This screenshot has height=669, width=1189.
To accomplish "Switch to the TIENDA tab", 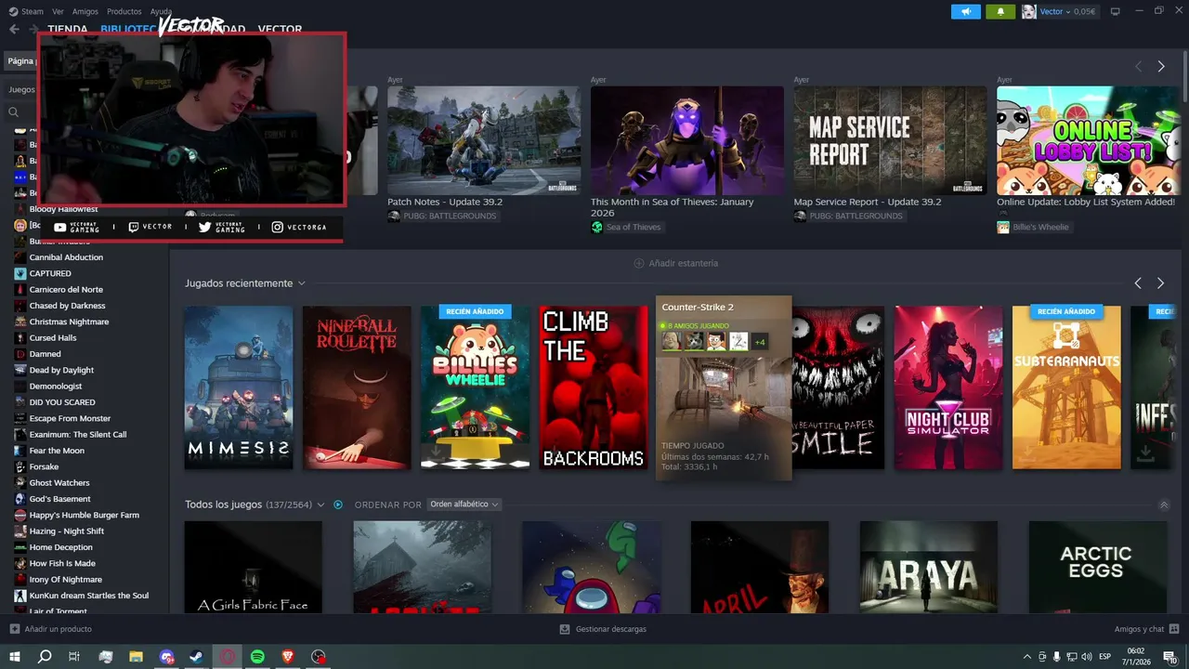I will pos(68,29).
